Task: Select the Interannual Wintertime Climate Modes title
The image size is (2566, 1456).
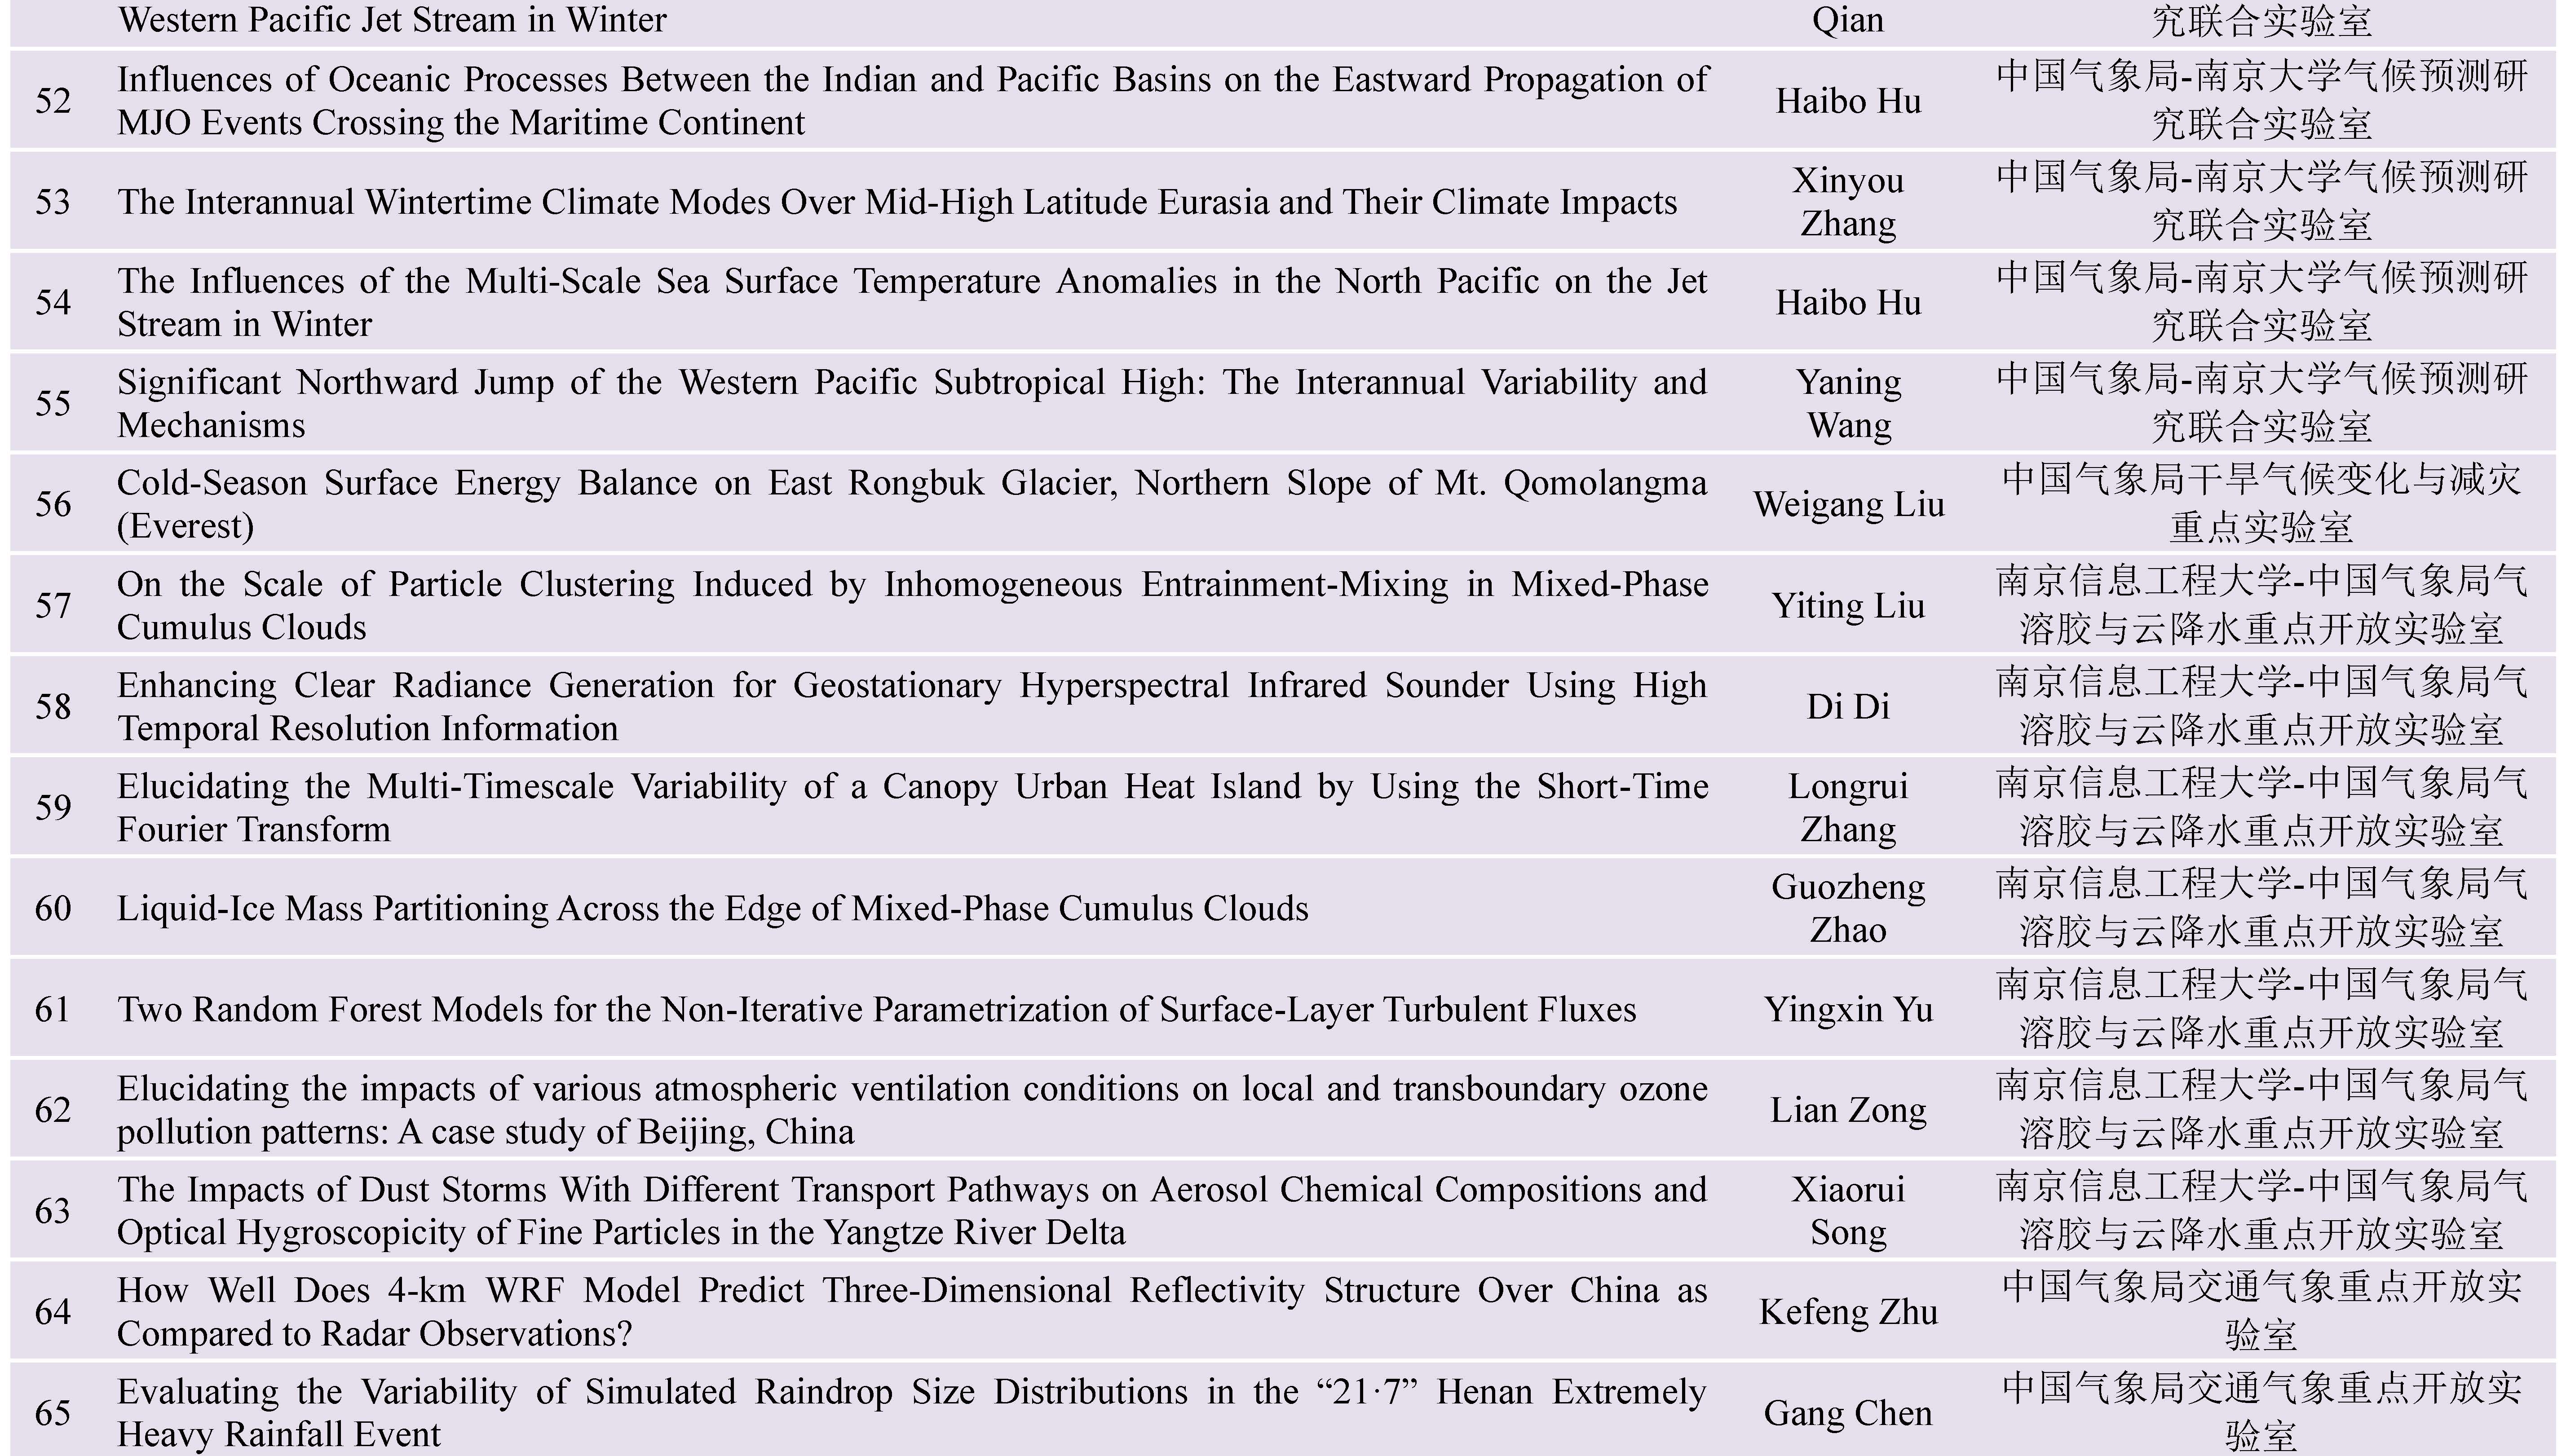Action: [x=896, y=202]
